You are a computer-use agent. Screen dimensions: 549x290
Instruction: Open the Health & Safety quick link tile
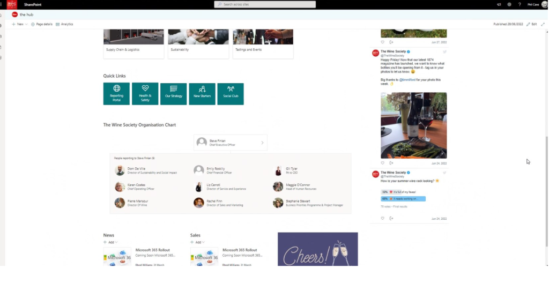[x=145, y=94]
